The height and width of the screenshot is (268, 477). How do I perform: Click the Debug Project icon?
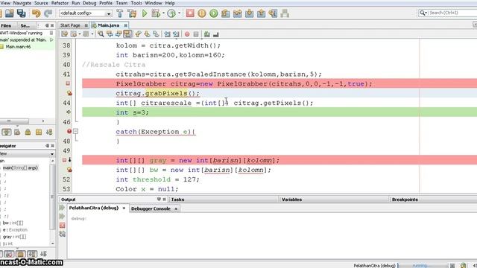click(156, 13)
